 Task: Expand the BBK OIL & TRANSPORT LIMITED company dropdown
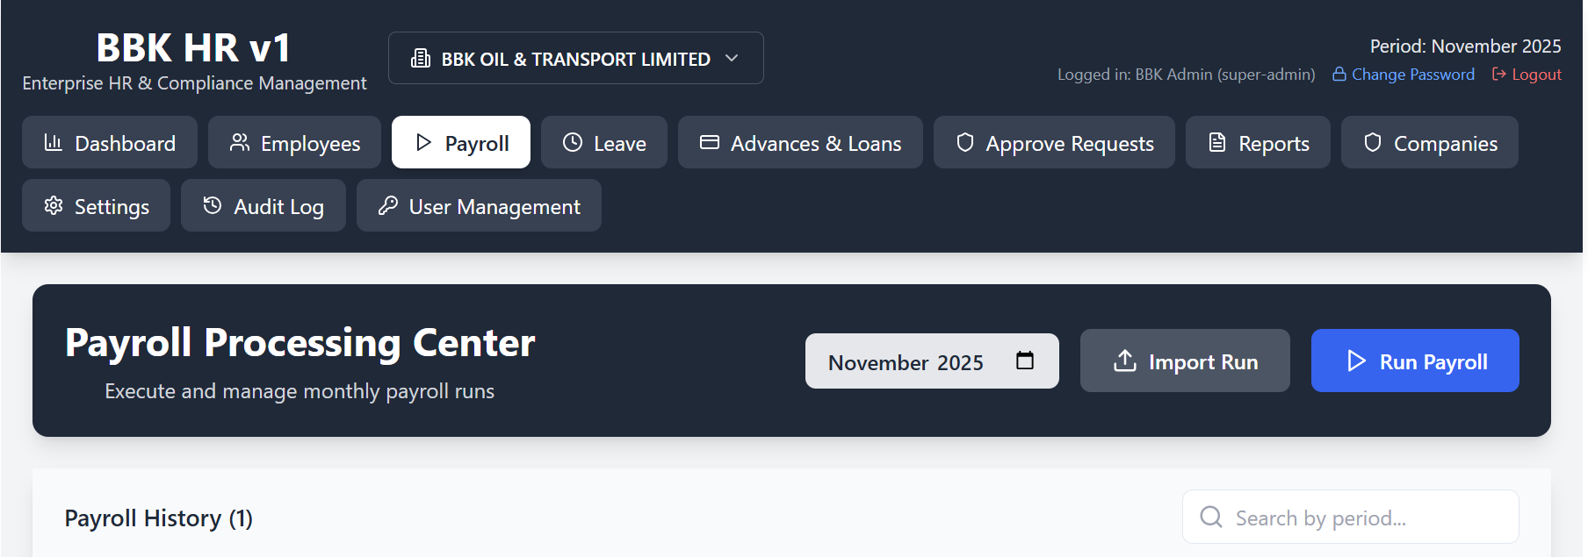[x=575, y=59]
